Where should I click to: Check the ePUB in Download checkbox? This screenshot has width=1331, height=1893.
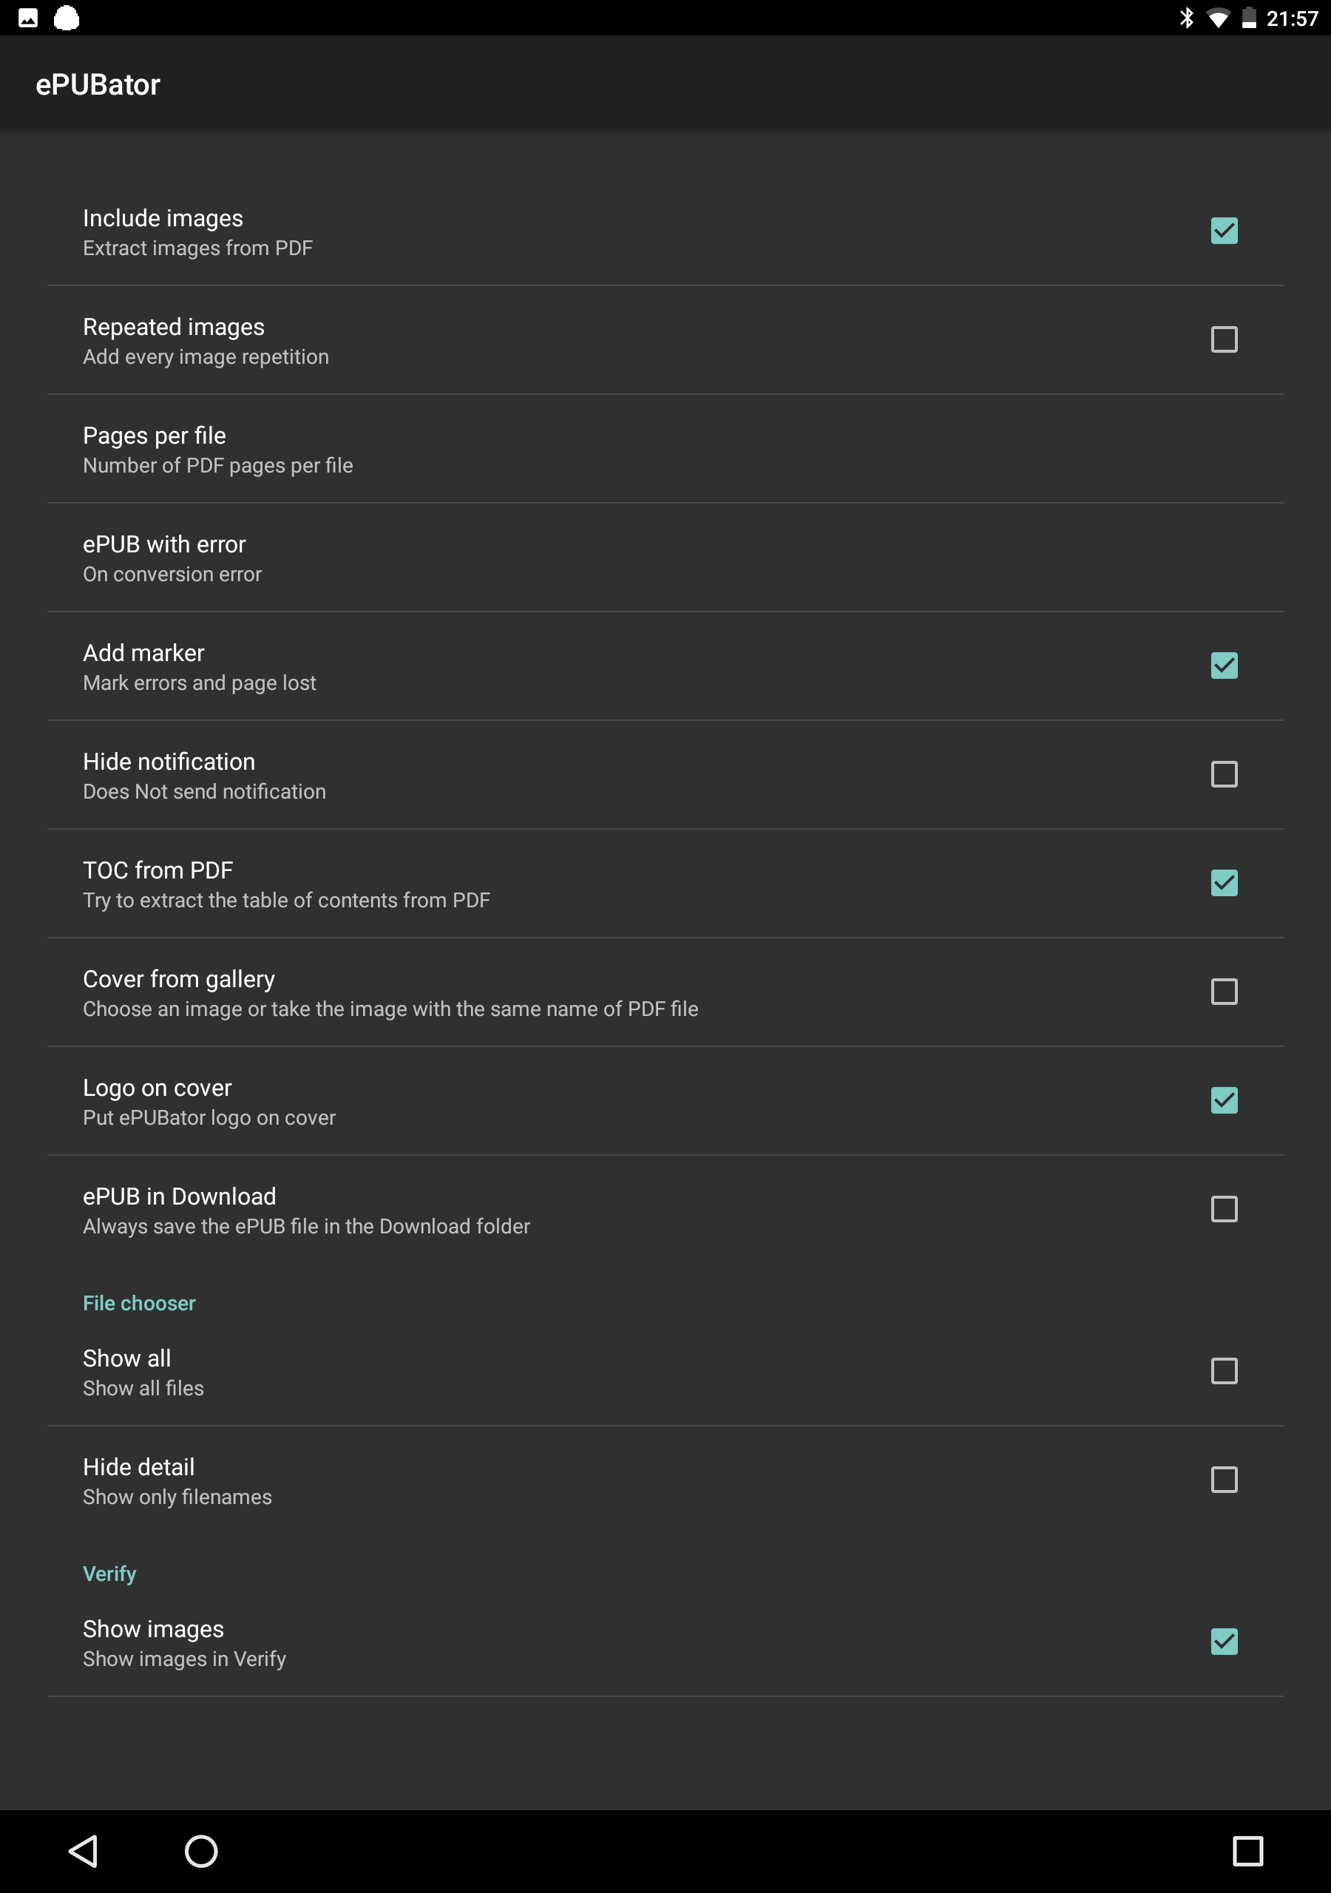click(1224, 1210)
